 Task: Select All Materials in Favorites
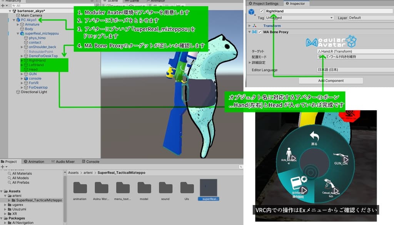pos(22,173)
